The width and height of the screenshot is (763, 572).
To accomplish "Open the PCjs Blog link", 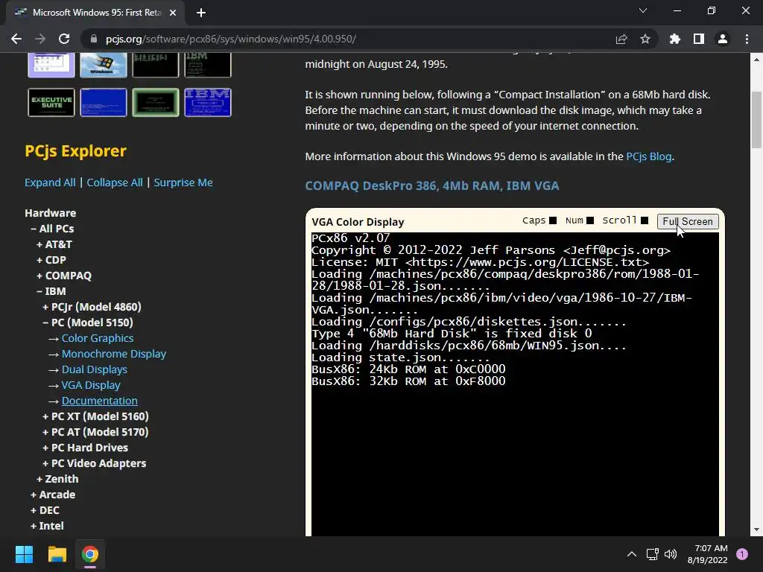I will [x=649, y=156].
